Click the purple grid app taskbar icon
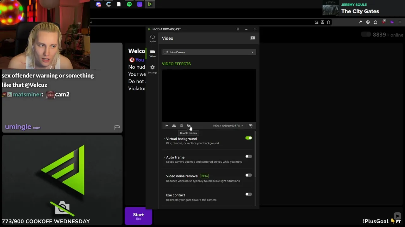Image resolution: width=405 pixels, height=227 pixels. [x=140, y=4]
